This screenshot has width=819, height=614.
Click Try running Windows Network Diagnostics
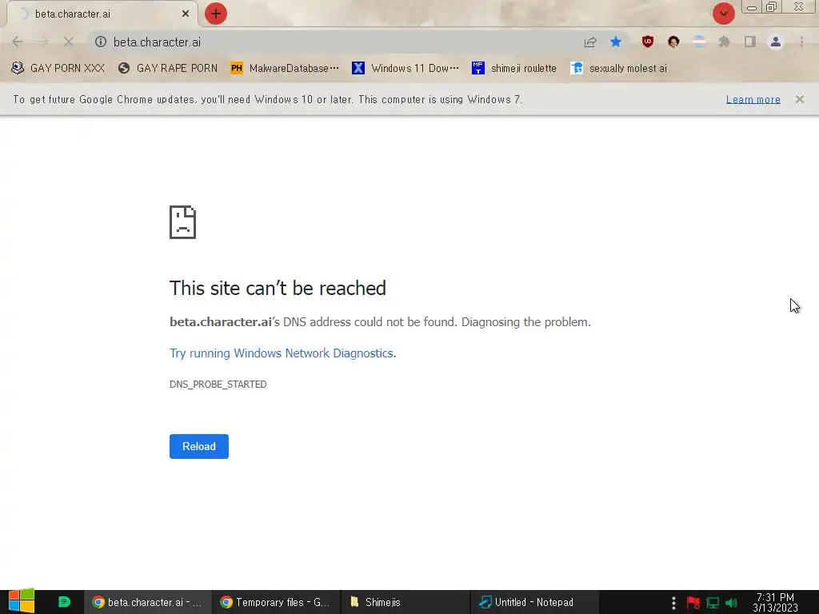282,353
